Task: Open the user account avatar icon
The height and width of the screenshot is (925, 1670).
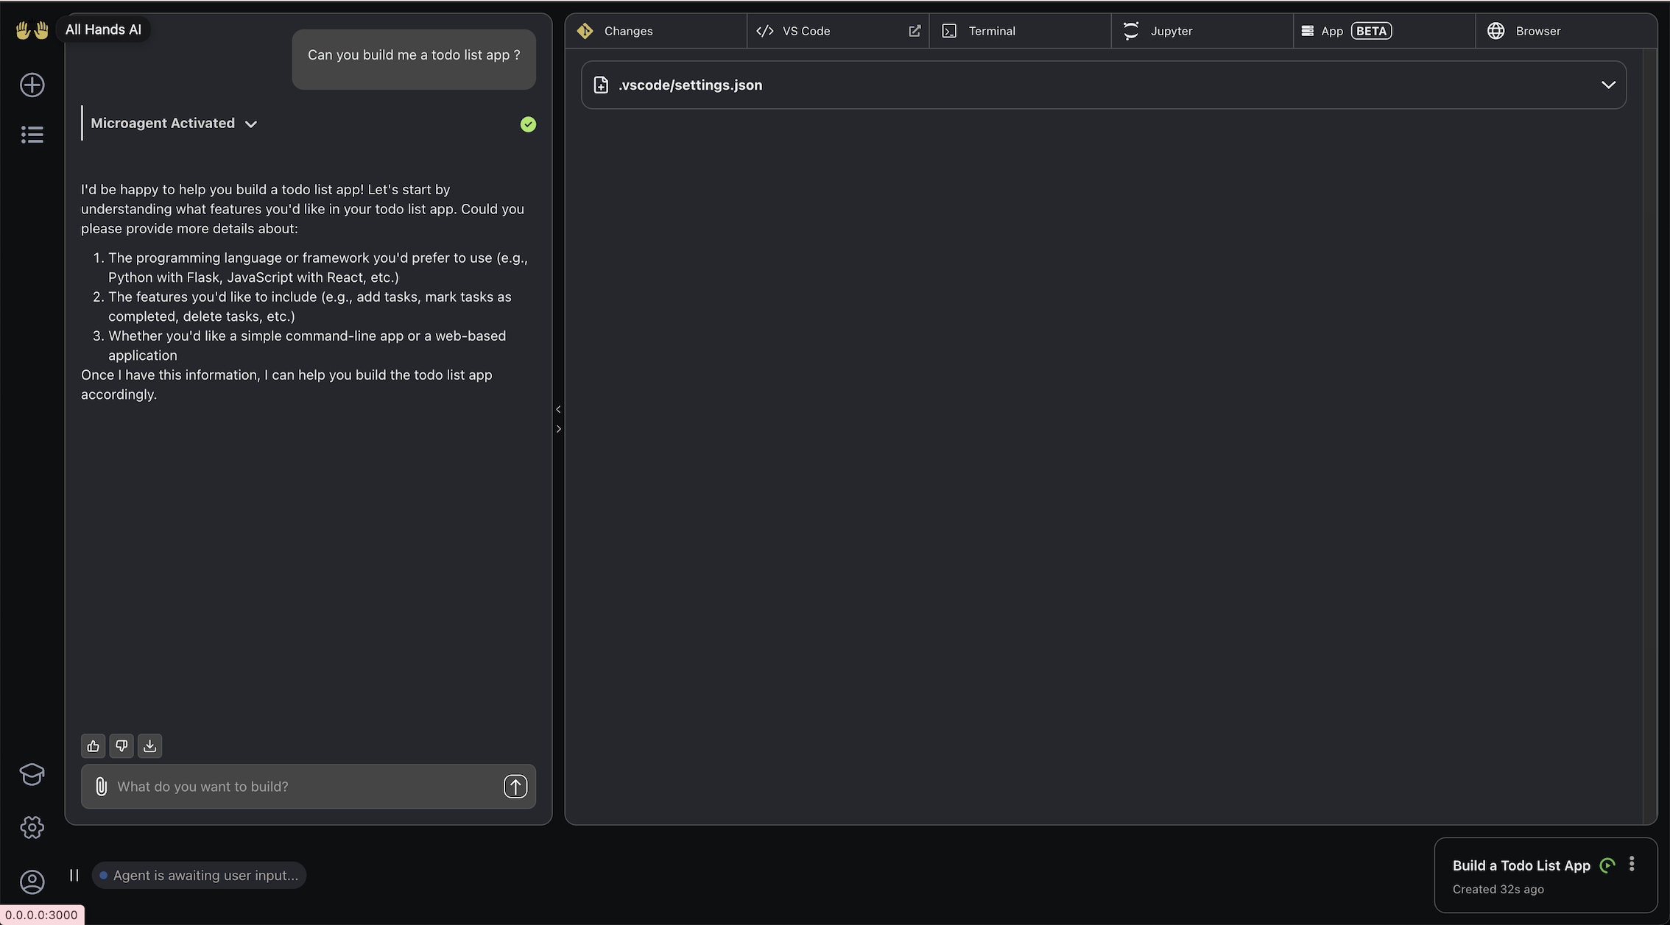Action: [x=32, y=882]
